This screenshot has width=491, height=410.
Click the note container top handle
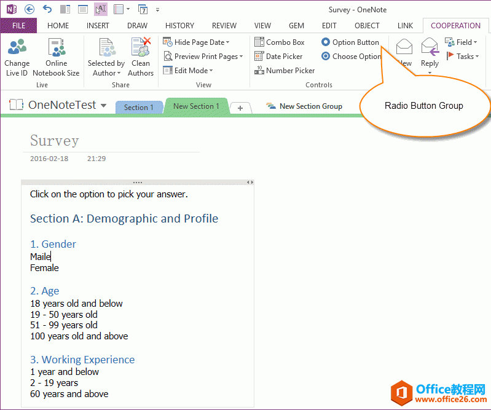point(138,183)
